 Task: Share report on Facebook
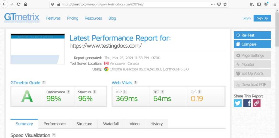[x=247, y=103]
